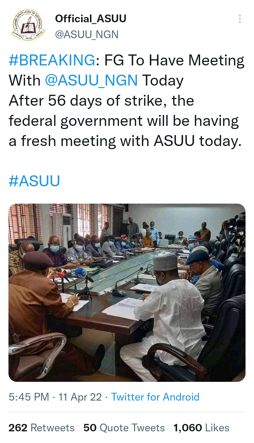Click the @ASUU_NGN mention in tweet text
Image resolution: width=254 pixels, height=443 pixels.
coord(91,81)
